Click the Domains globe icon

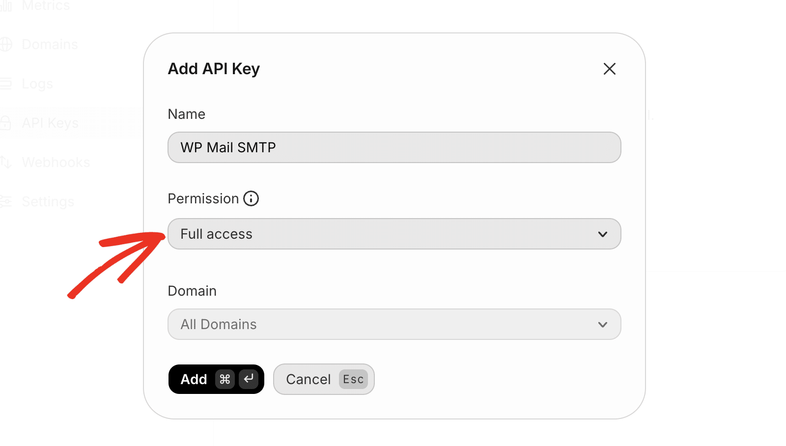tap(6, 45)
